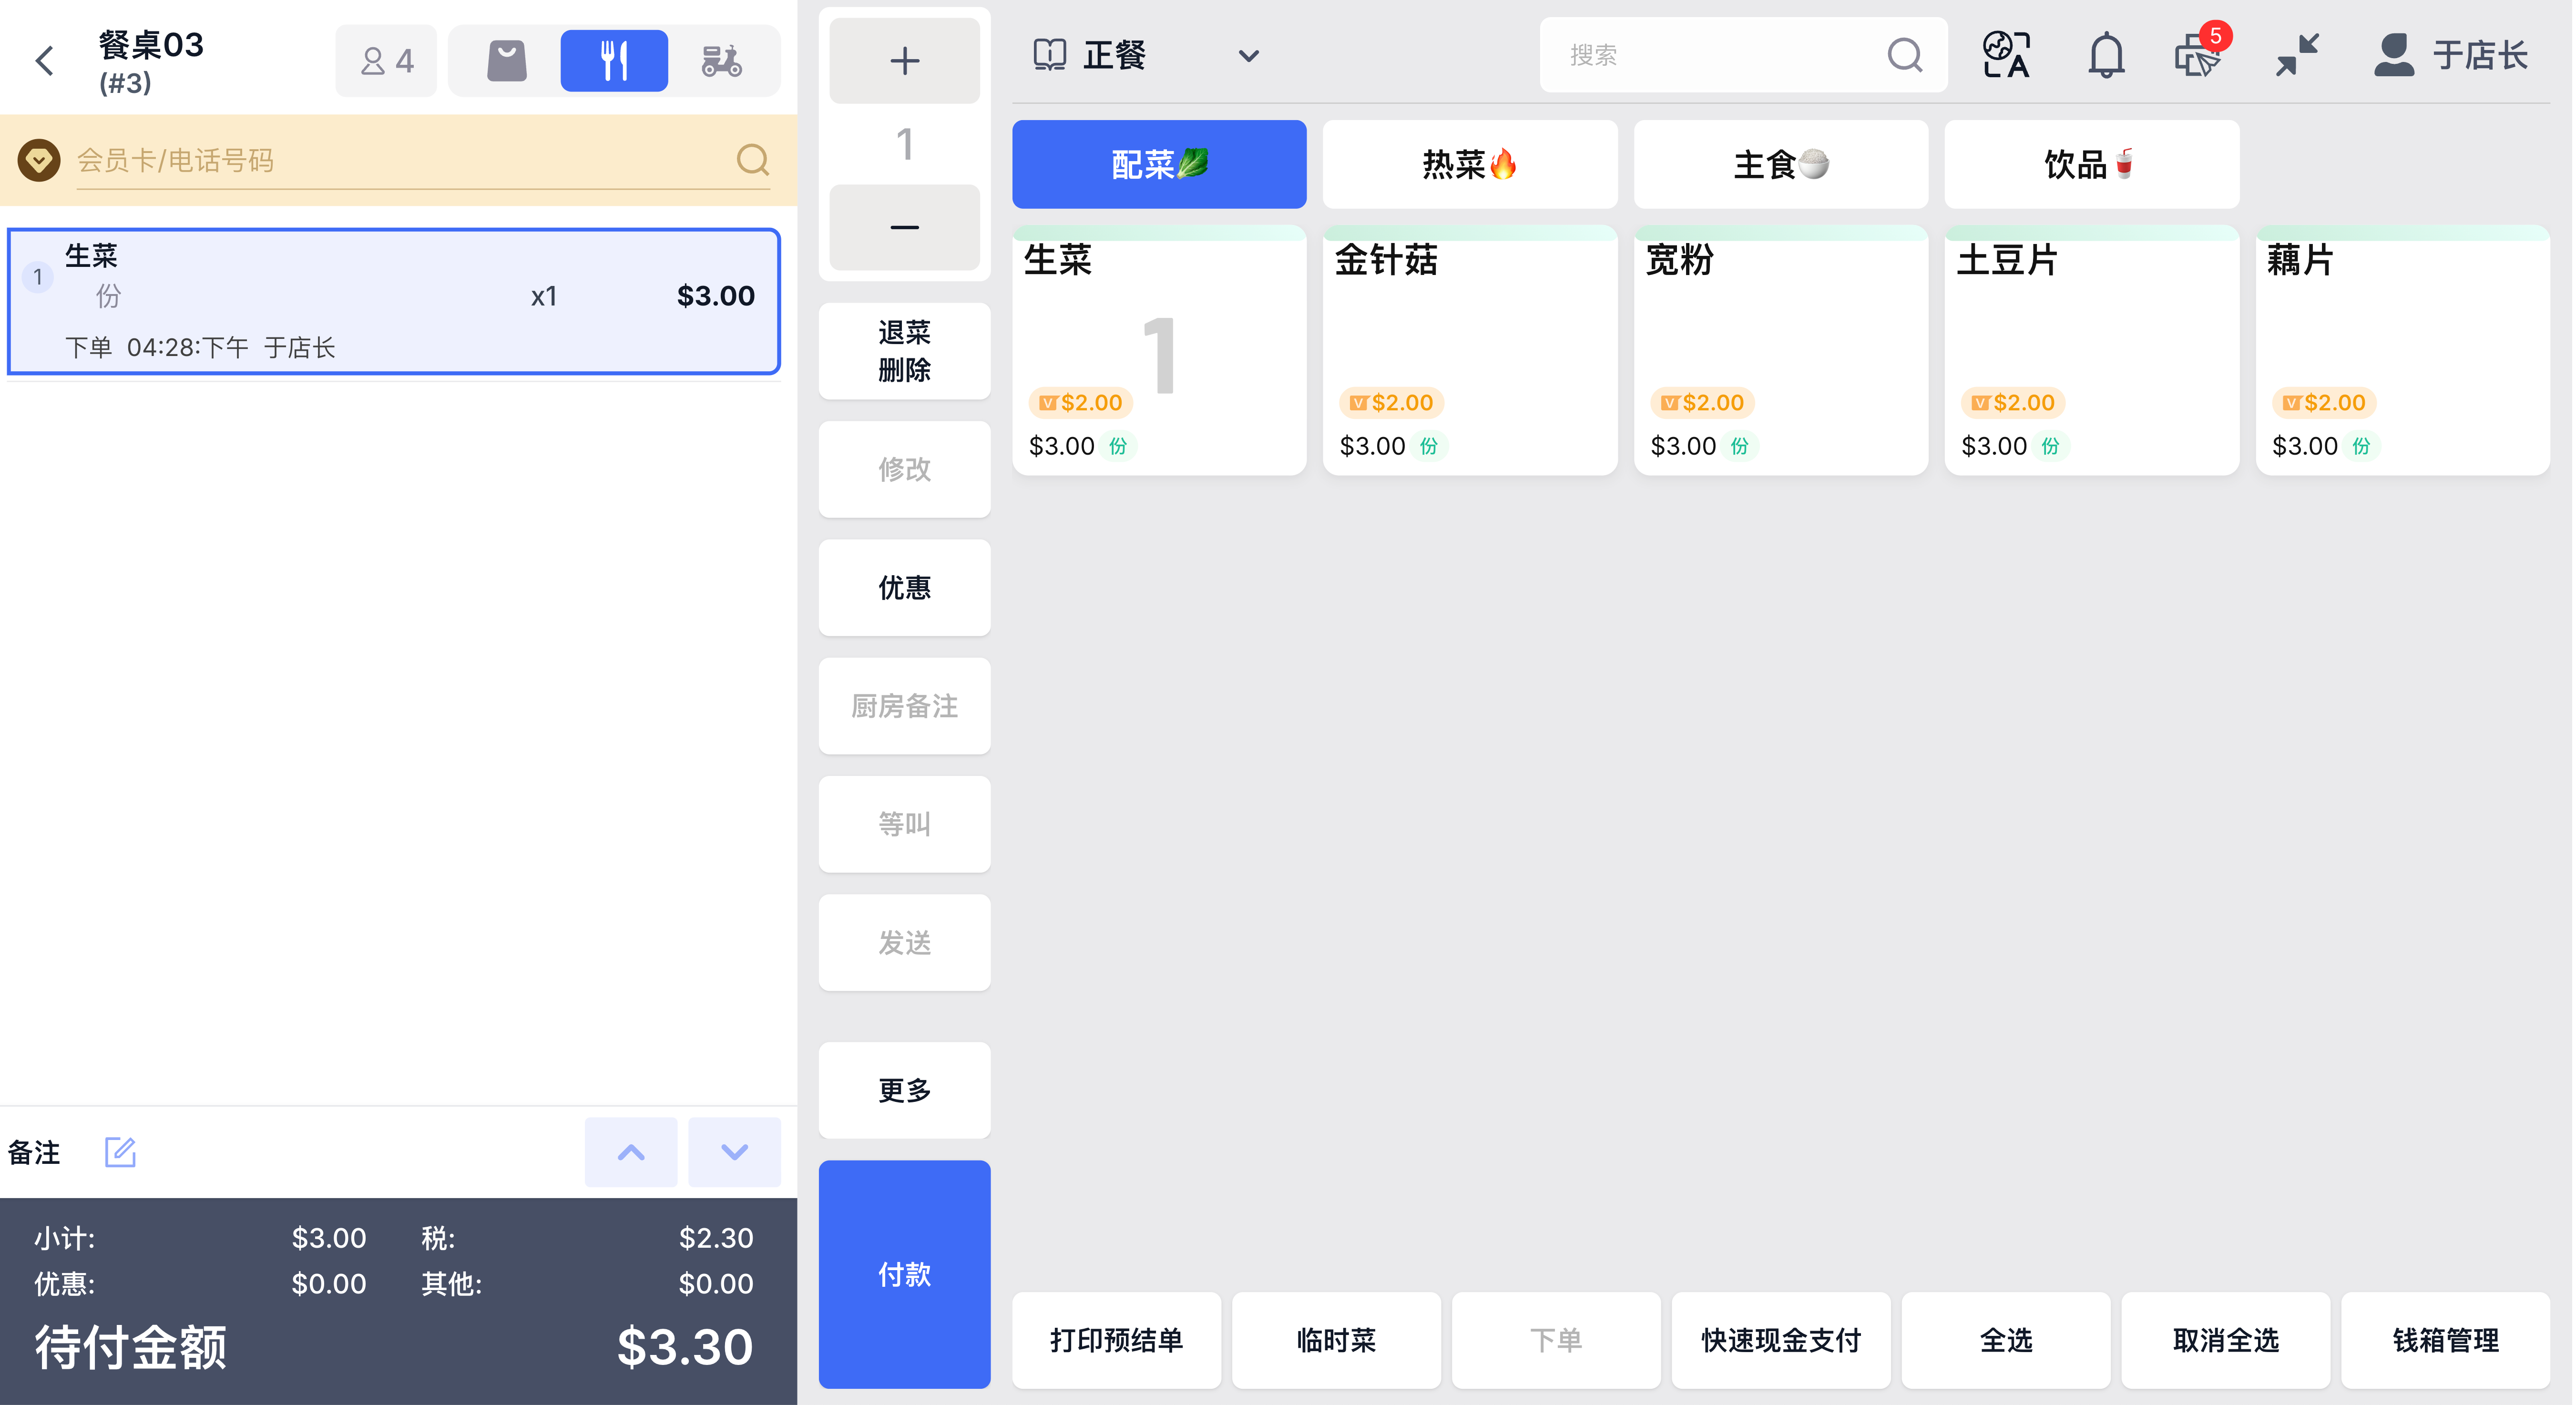Screen dimensions: 2576x1405
Task: Click the exit fullscreen arrows icon
Action: point(2297,55)
